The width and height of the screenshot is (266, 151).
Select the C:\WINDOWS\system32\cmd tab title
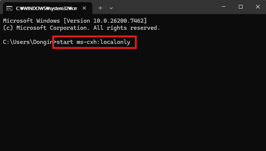tap(47, 7)
